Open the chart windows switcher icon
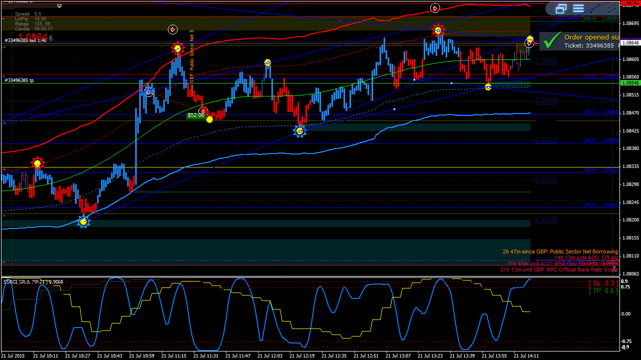This screenshot has height=360, width=641. pos(560,8)
